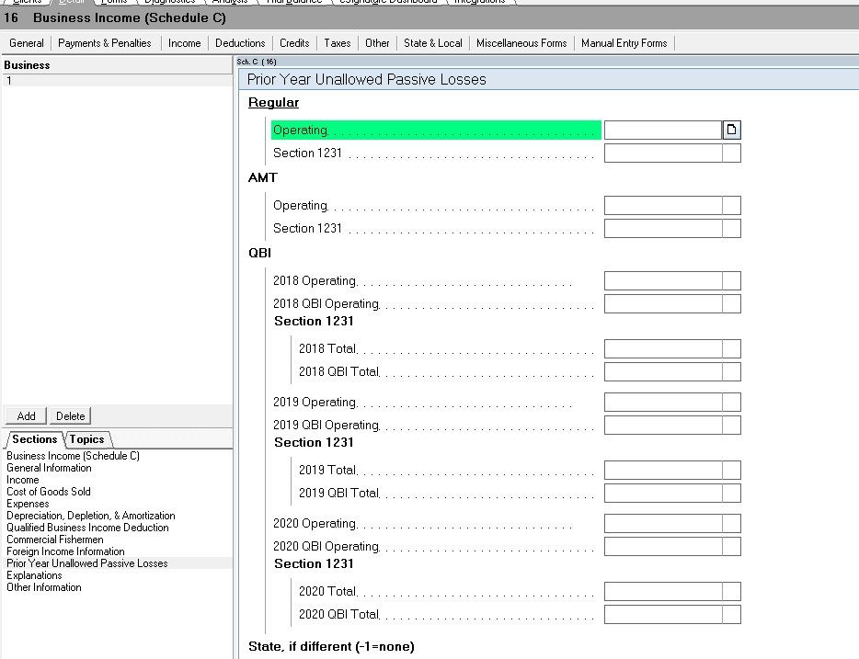This screenshot has width=859, height=659.
Task: Click the AMT Operating input field
Action: click(x=671, y=205)
